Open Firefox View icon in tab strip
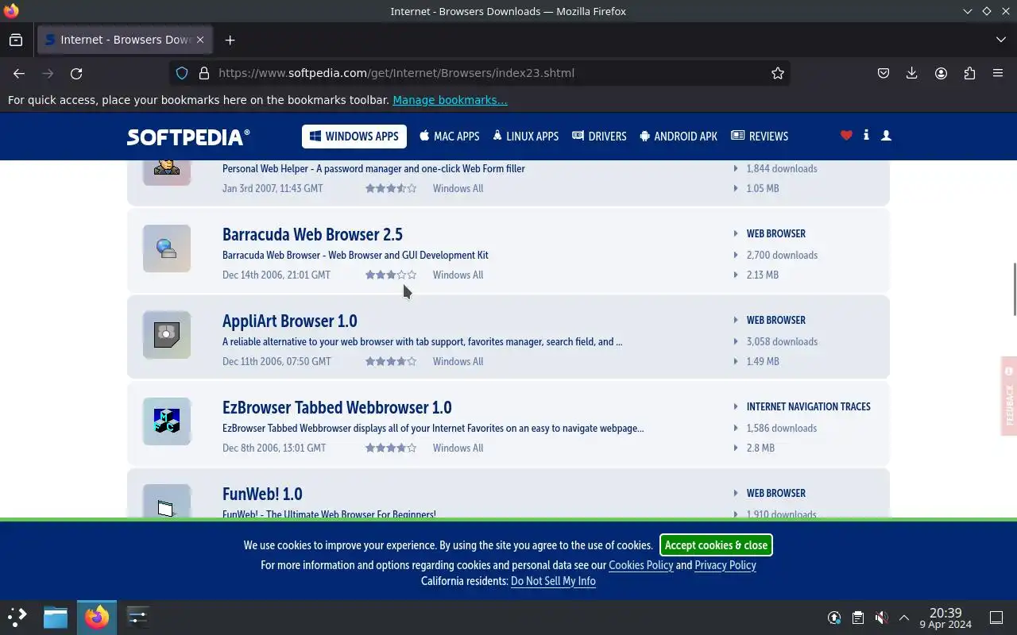The width and height of the screenshot is (1017, 635). click(x=16, y=40)
